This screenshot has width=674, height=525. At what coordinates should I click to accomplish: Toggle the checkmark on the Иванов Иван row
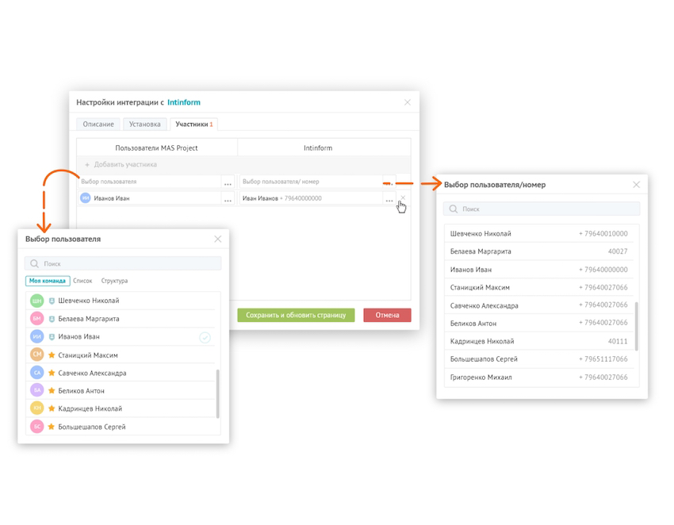[205, 338]
